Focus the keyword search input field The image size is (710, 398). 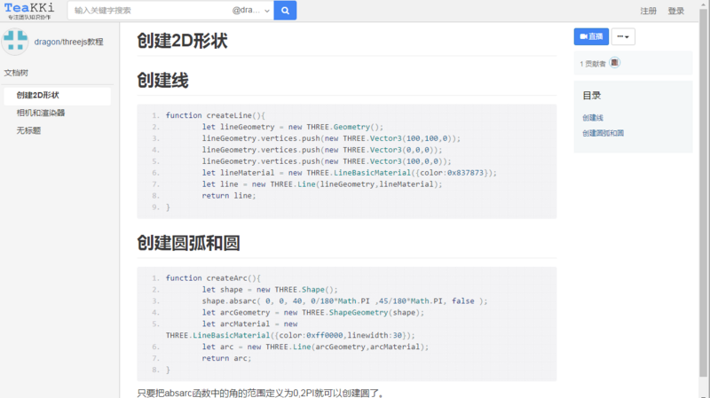[146, 11]
